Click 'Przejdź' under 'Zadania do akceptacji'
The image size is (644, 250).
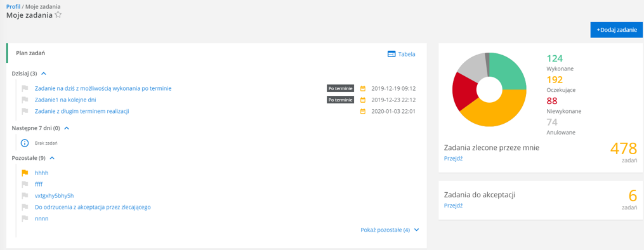pyautogui.click(x=454, y=206)
